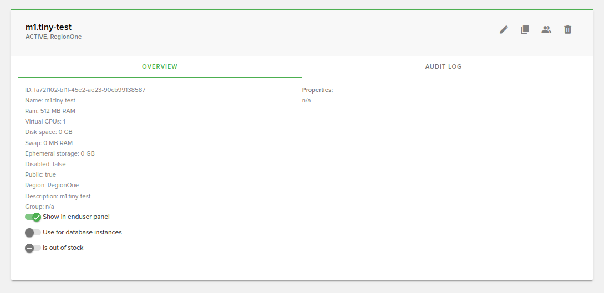Click the Ram: 512 MB RAM line
This screenshot has width=604, height=293.
pos(50,111)
